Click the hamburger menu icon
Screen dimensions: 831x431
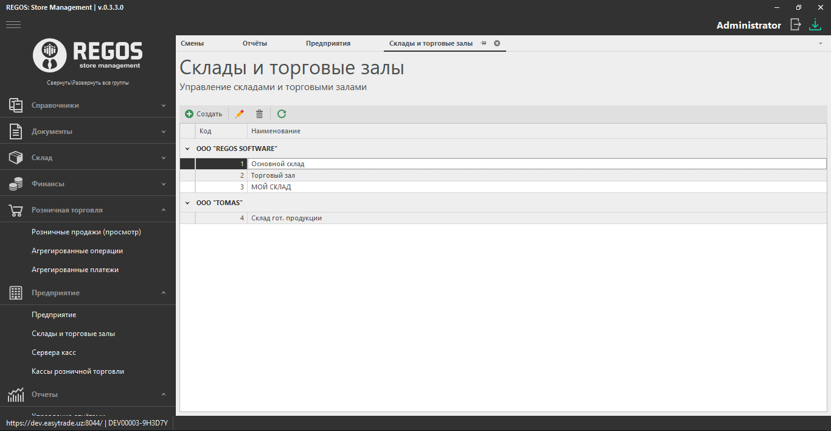click(x=13, y=25)
